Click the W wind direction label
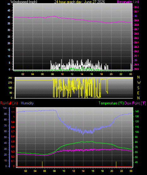Image resolution: width=147 pixels, height=175 pixels. 139,83
